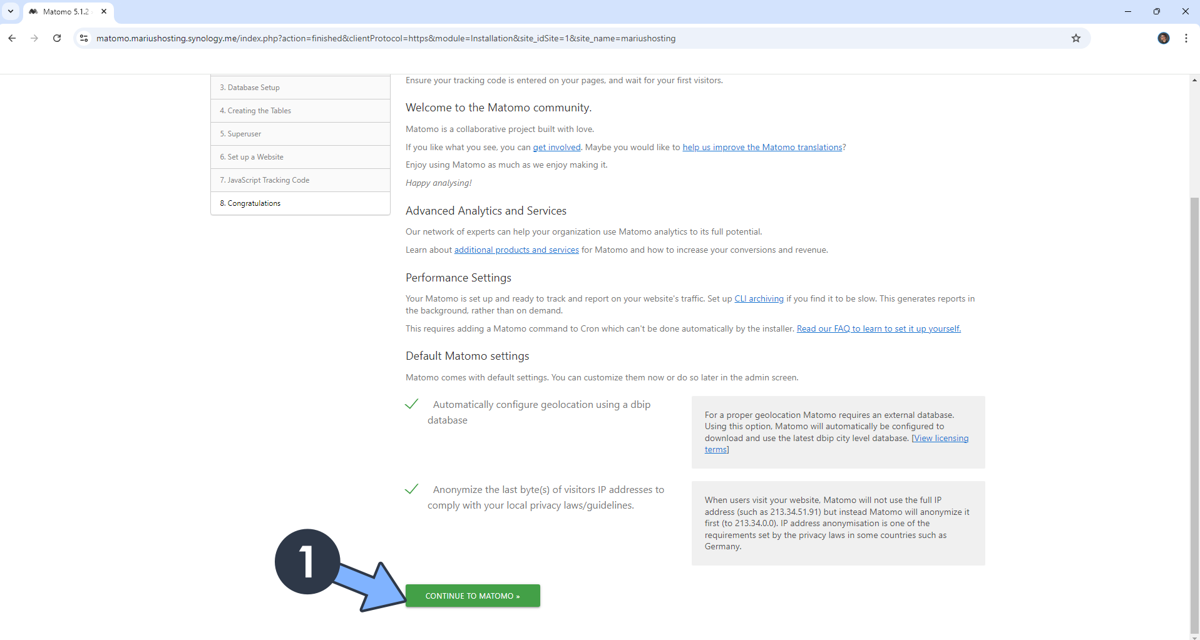Click Continue to Matomo button
Screen dimensions: 1200x640
(473, 596)
